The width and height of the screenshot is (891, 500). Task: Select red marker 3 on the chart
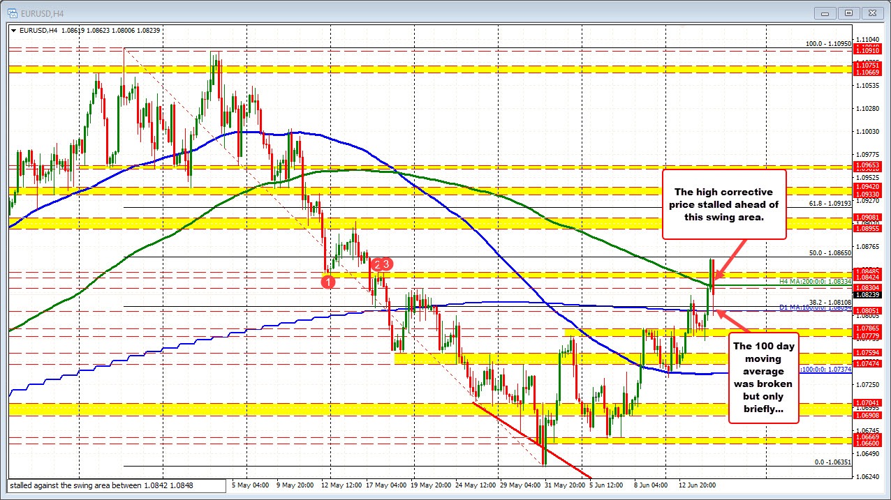coord(385,265)
